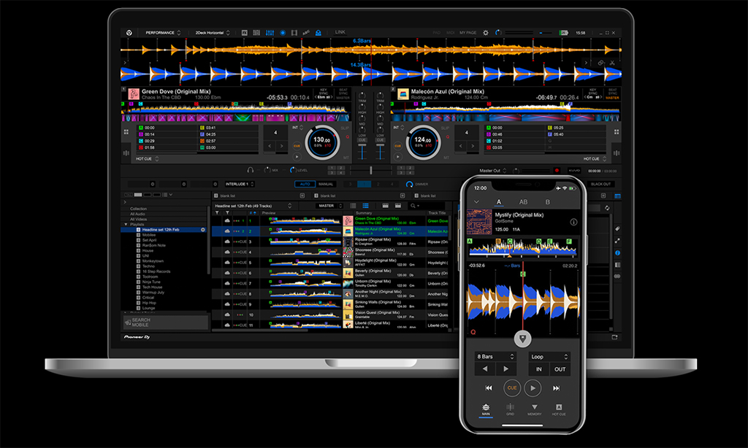This screenshot has width=748, height=448.
Task: Open the PERFORMANCE mode dropdown
Action: (163, 33)
